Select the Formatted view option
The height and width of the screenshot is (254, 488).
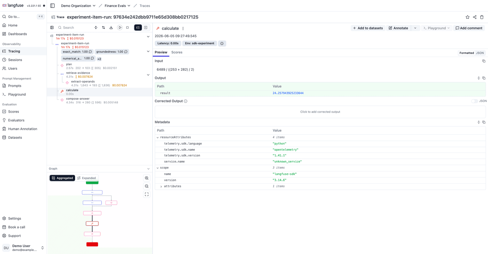466,53
